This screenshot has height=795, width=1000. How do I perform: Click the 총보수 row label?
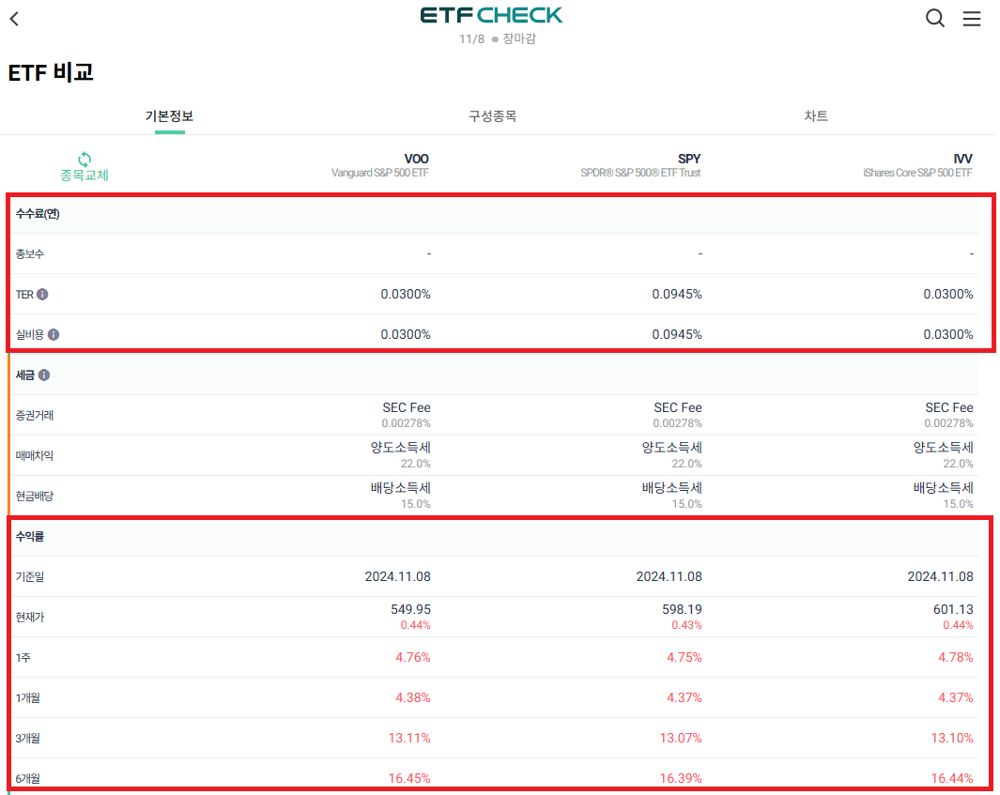[30, 253]
